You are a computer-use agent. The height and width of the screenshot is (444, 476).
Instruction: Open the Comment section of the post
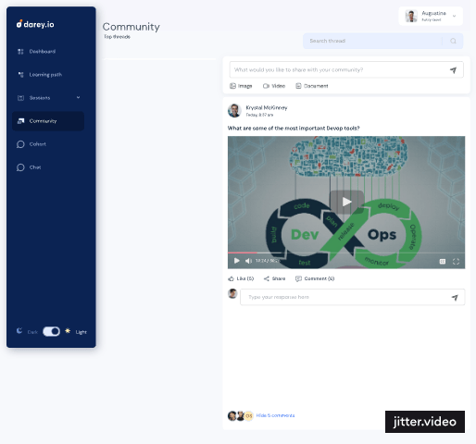(x=315, y=278)
